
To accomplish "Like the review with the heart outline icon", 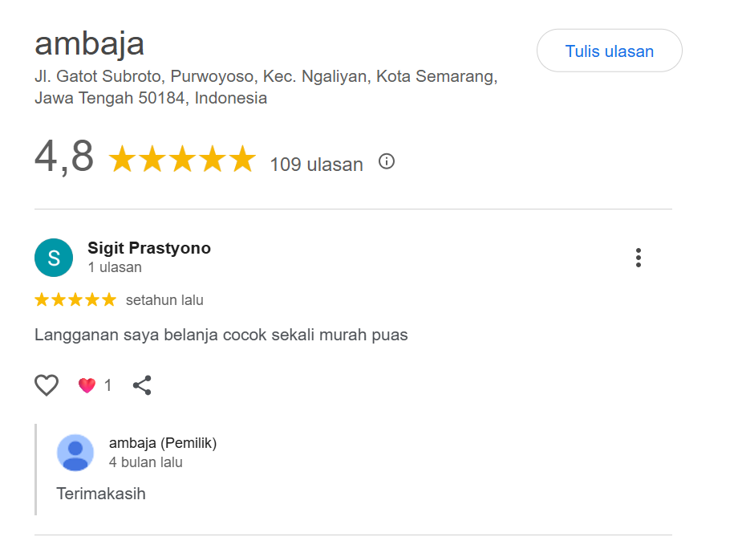I will coord(47,385).
